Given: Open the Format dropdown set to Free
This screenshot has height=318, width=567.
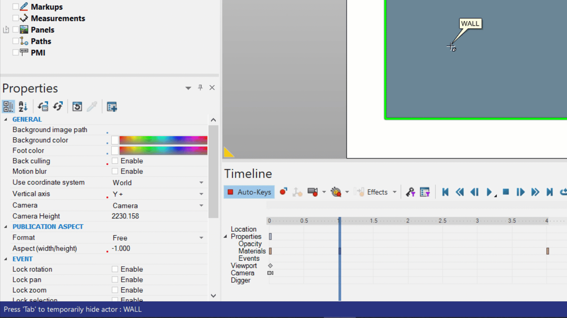Looking at the screenshot, I should [201, 238].
